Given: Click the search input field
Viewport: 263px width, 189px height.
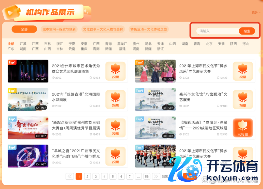Looking at the screenshot, I should point(217,31).
